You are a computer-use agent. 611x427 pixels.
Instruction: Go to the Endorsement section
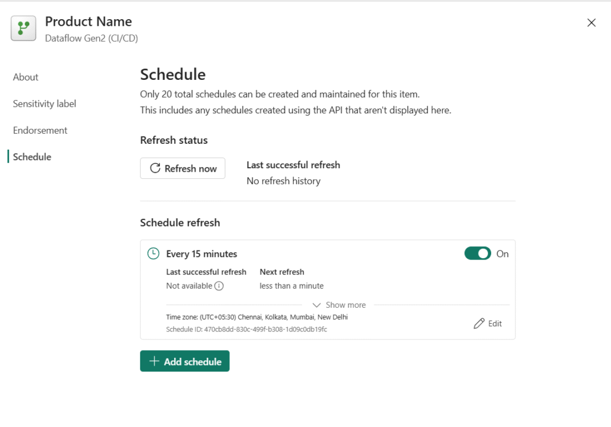click(40, 130)
